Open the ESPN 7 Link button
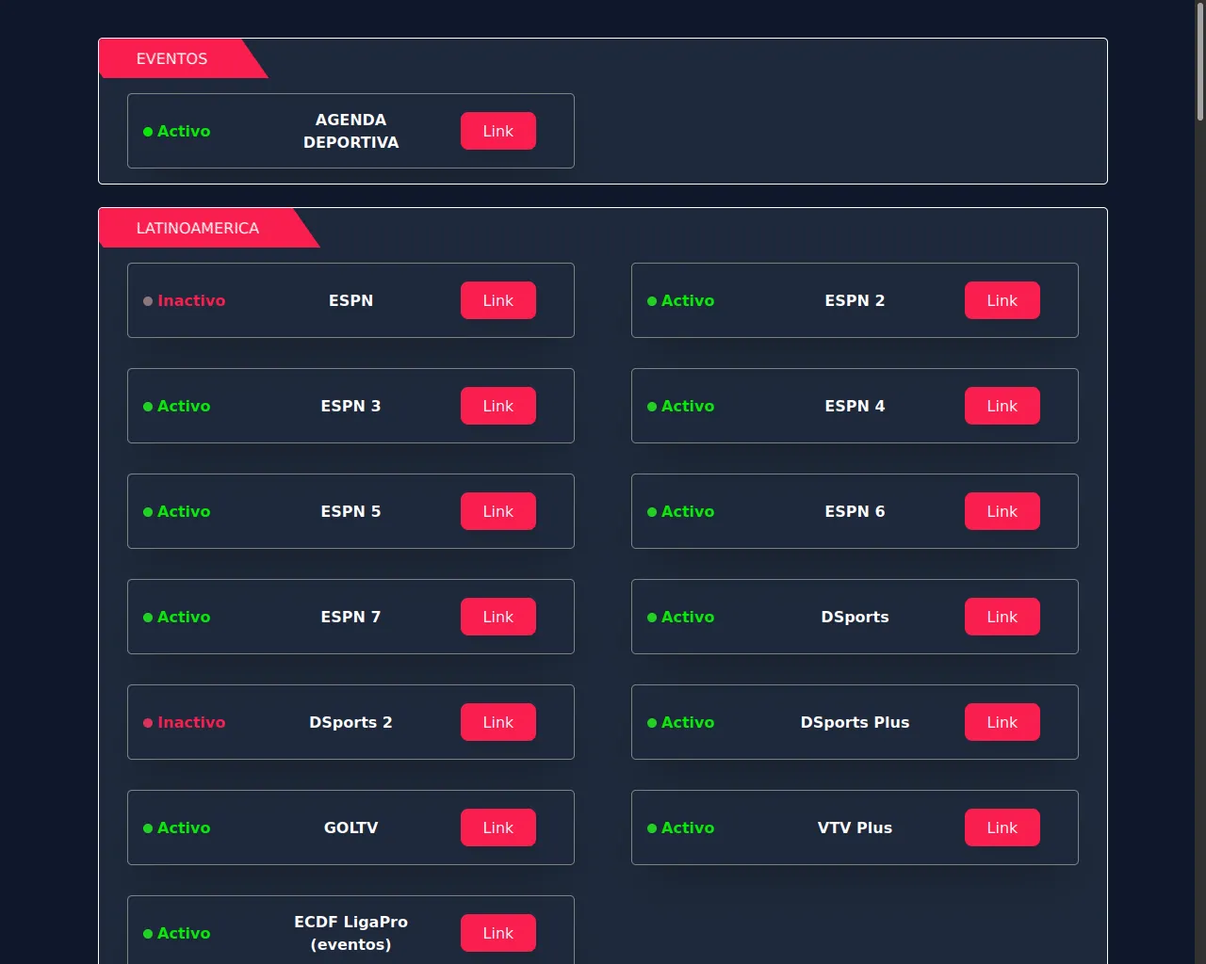This screenshot has height=964, width=1206. pyautogui.click(x=498, y=617)
